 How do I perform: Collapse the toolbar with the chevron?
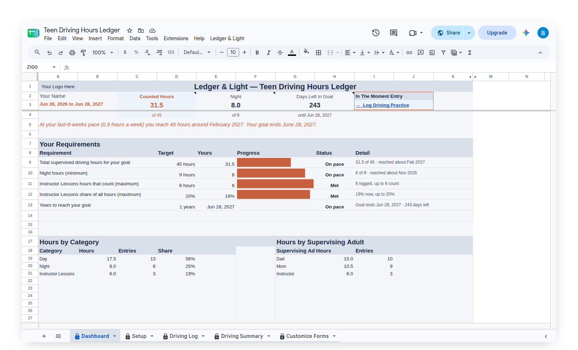coord(540,53)
